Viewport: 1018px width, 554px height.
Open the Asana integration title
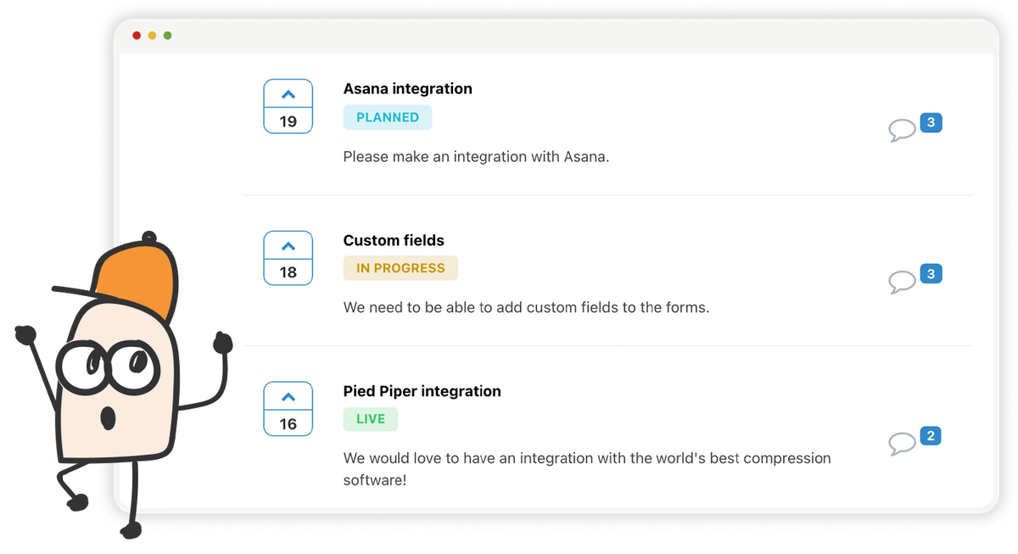tap(408, 88)
